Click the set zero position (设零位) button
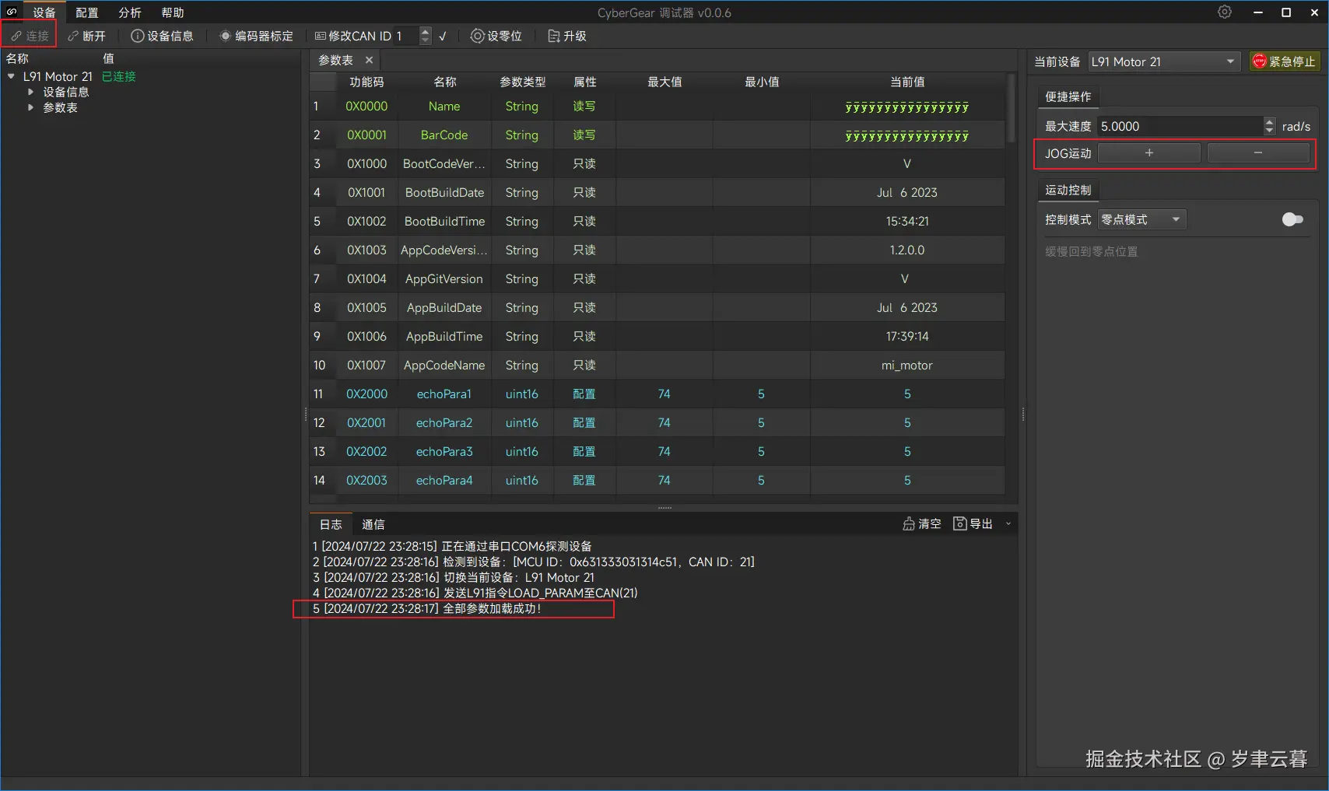 click(x=496, y=36)
